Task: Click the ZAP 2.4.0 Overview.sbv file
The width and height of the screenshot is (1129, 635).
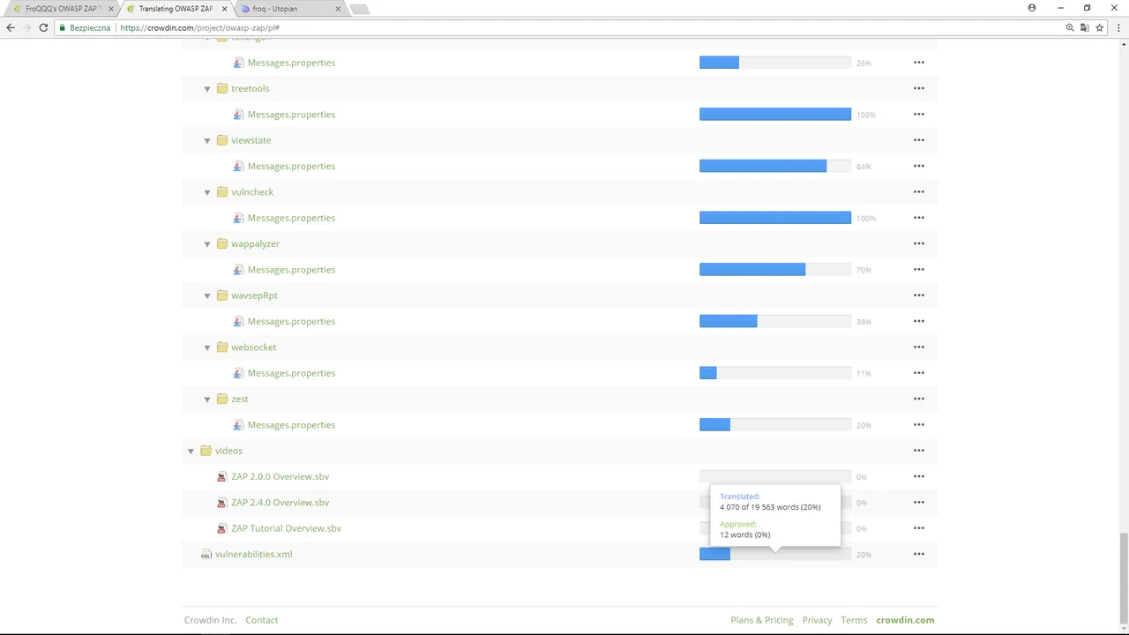Action: coord(280,502)
